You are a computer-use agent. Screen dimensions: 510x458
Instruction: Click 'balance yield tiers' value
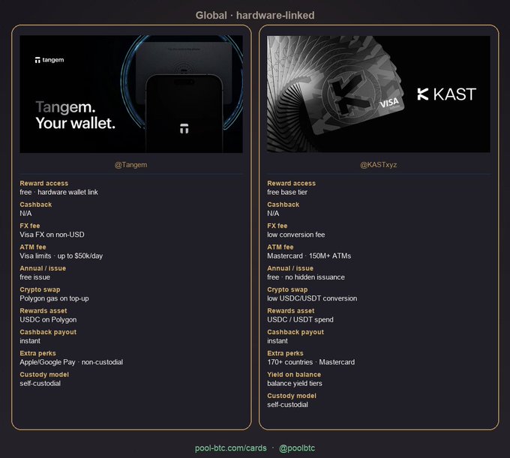tap(295, 384)
